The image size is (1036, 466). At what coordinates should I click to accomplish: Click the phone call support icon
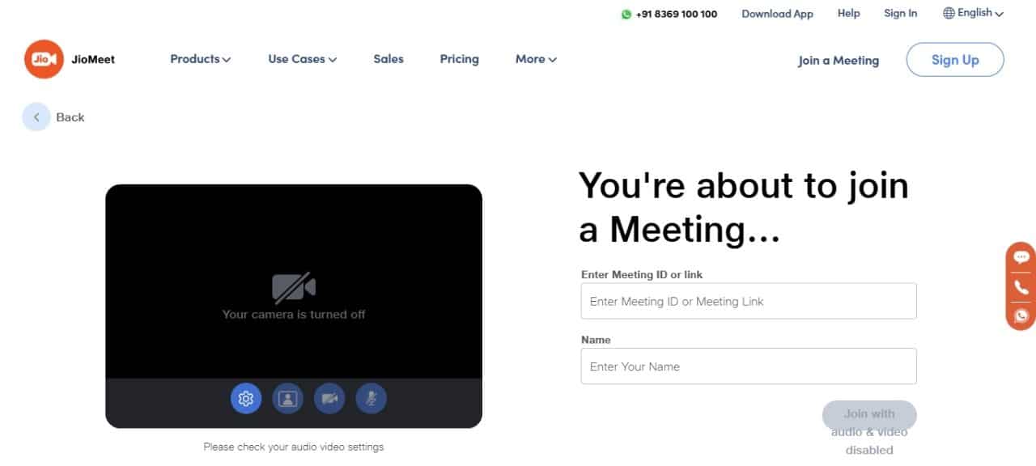click(x=1021, y=287)
